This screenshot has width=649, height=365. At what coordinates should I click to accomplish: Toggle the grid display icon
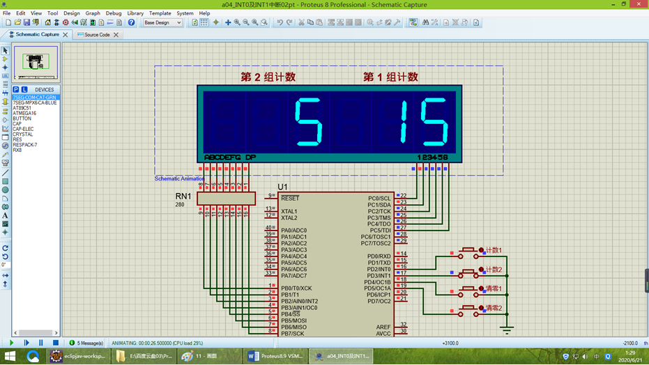(204, 22)
